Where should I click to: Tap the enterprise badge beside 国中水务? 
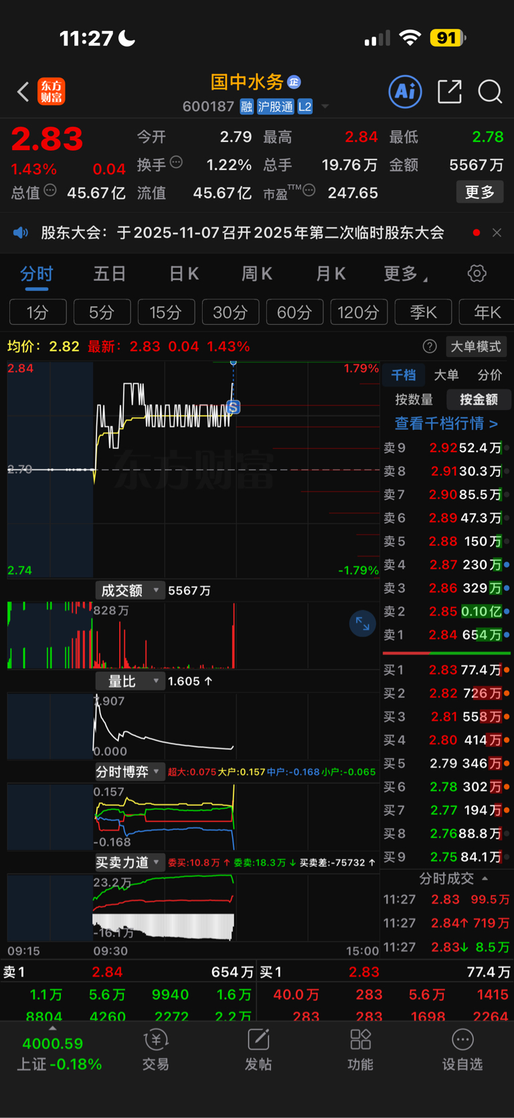click(294, 82)
